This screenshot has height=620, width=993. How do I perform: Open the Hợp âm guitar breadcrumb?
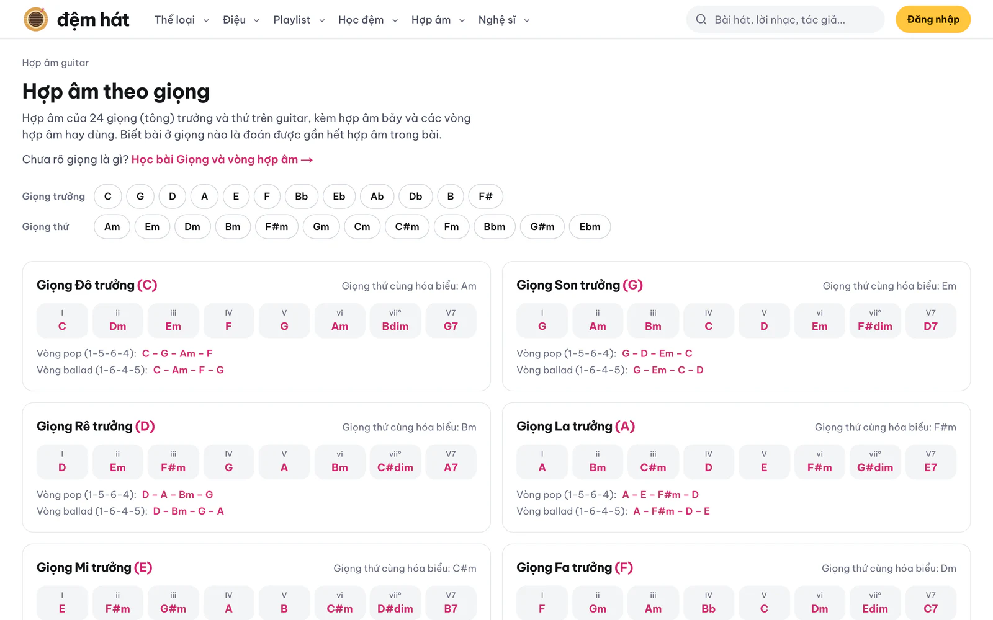click(55, 63)
